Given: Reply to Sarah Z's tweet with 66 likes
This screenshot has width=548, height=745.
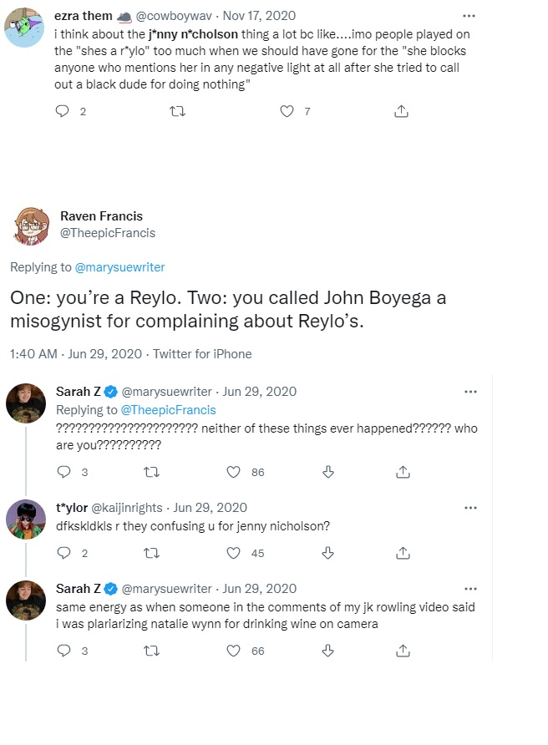Looking at the screenshot, I should pyautogui.click(x=63, y=651).
